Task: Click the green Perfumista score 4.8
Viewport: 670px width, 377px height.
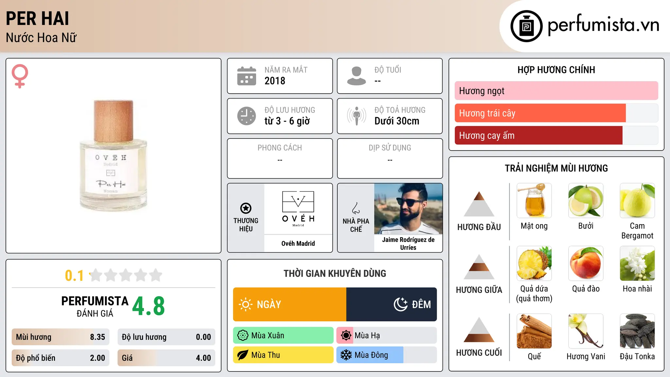Action: pyautogui.click(x=149, y=306)
